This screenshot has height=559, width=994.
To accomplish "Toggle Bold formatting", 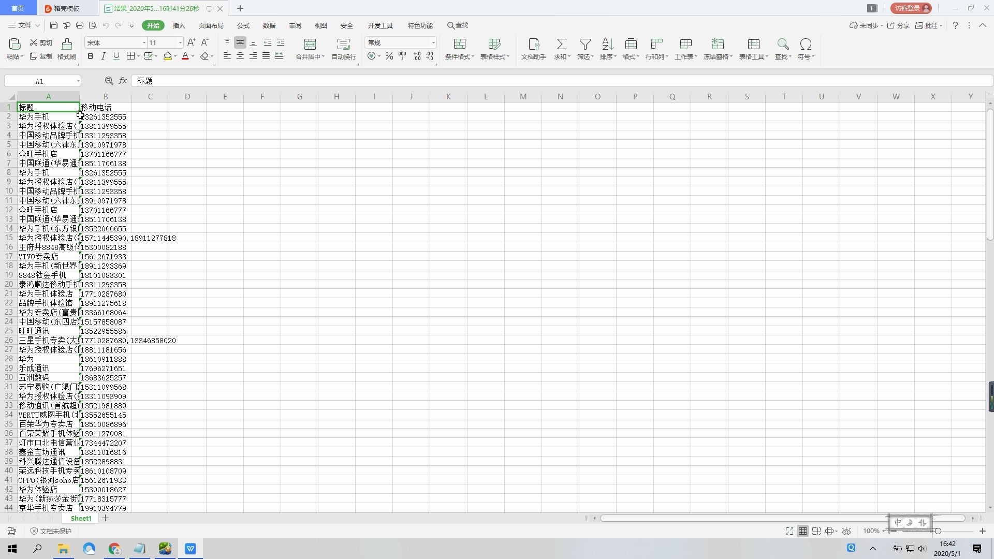I will click(x=91, y=56).
